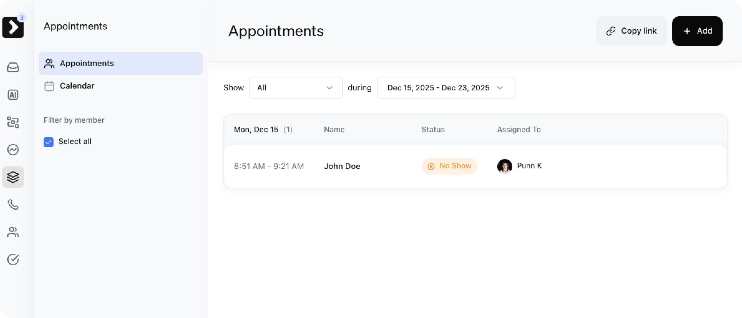Click the date range chevron arrow
This screenshot has height=318, width=742.
(500, 88)
